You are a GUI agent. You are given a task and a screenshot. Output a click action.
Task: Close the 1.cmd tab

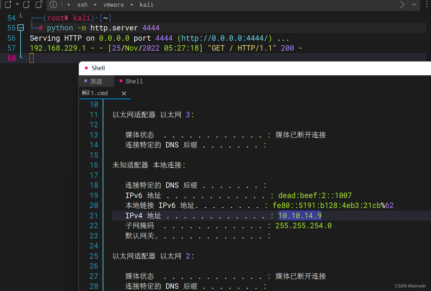124,93
